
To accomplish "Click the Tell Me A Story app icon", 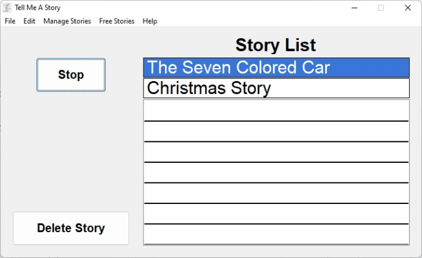I will (7, 8).
